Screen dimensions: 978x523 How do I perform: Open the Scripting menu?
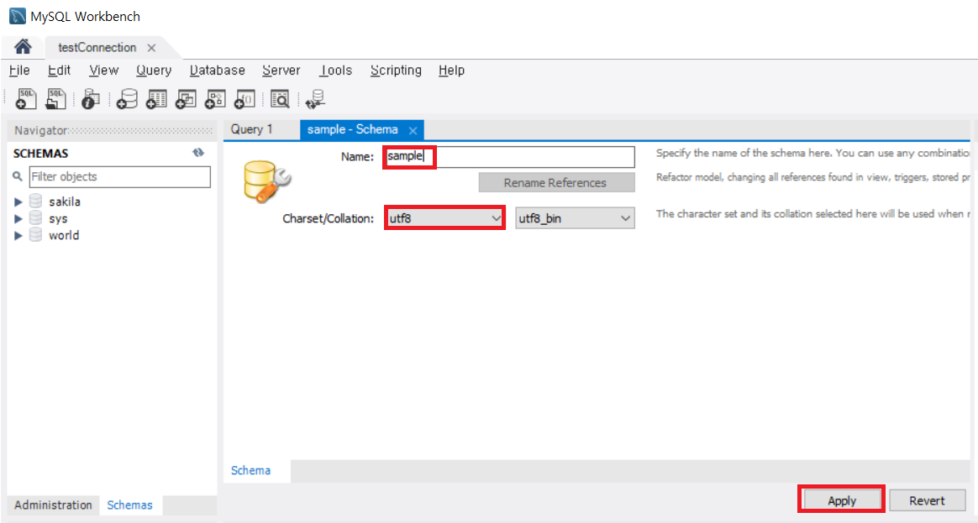coord(396,71)
